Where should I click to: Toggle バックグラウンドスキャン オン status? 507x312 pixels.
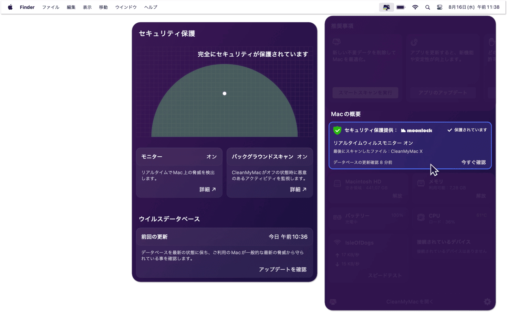click(302, 157)
